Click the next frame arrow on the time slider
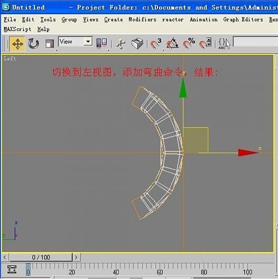The height and width of the screenshot is (279, 278). (76, 257)
